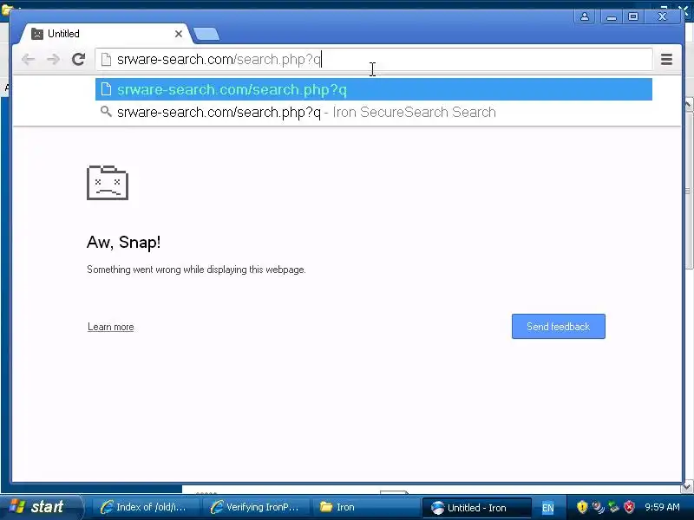Choose the Iron SecureSearch Search suggestion
694x520 pixels.
coord(374,112)
